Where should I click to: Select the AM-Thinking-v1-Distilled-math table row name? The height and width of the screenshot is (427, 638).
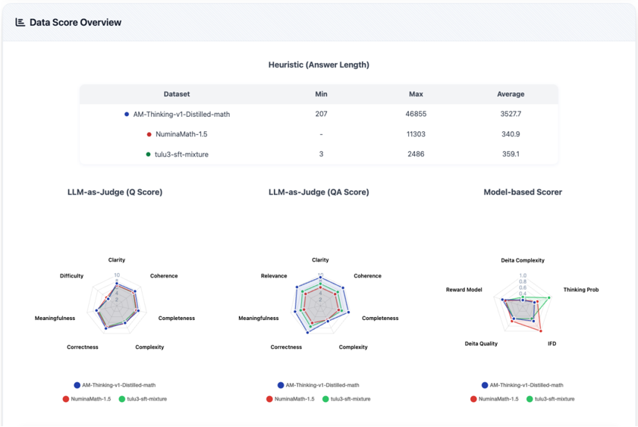pos(181,115)
